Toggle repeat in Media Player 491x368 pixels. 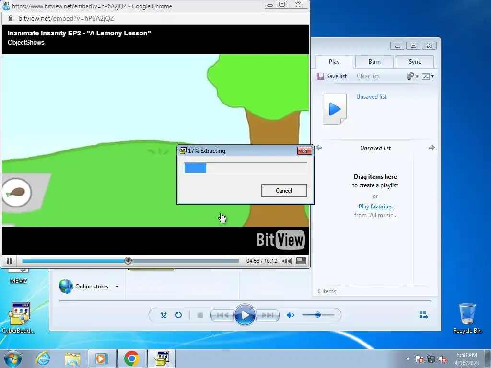[178, 315]
